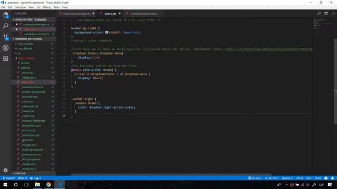Image resolution: width=337 pixels, height=189 pixels.
Task: Collapse the Open Editors section
Action: click(x=34, y=19)
